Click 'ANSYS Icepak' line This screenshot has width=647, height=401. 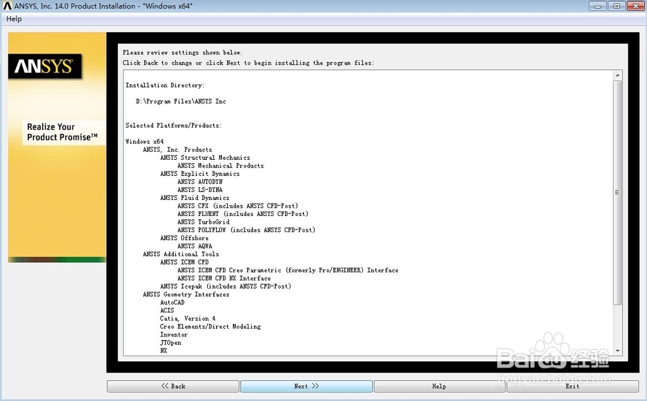pos(226,287)
